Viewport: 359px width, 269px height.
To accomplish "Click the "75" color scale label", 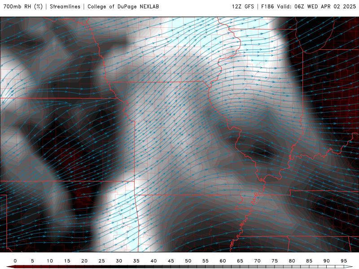I will (275, 261).
